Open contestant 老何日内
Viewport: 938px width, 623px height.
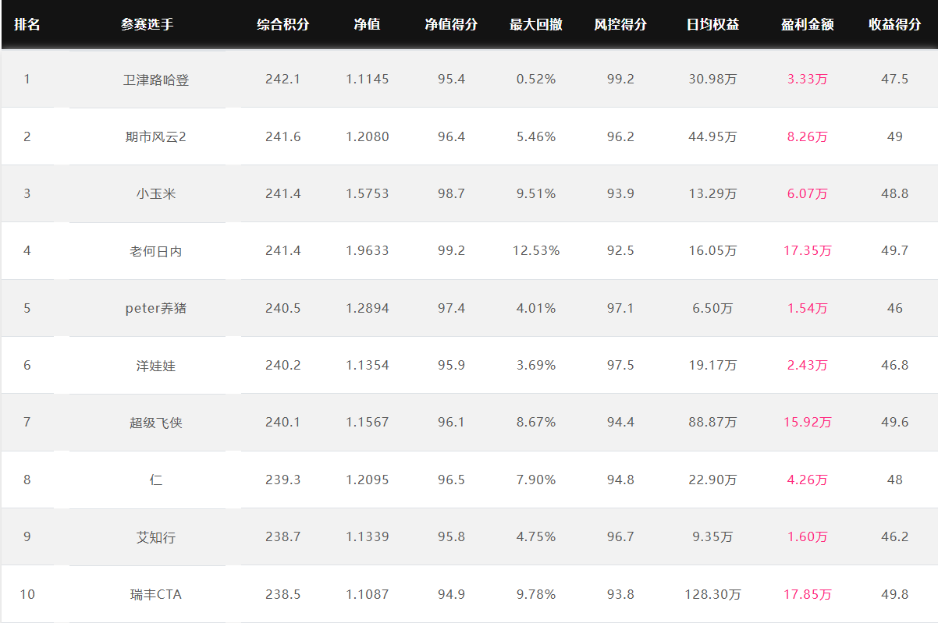156,251
